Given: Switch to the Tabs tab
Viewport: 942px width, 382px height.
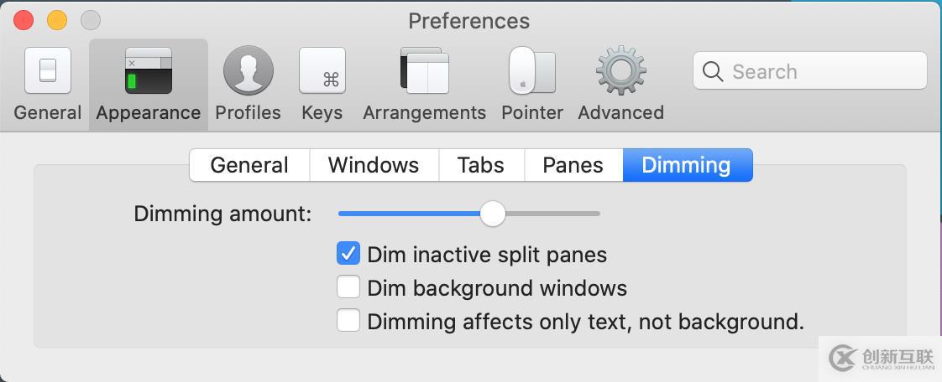Looking at the screenshot, I should 481,165.
